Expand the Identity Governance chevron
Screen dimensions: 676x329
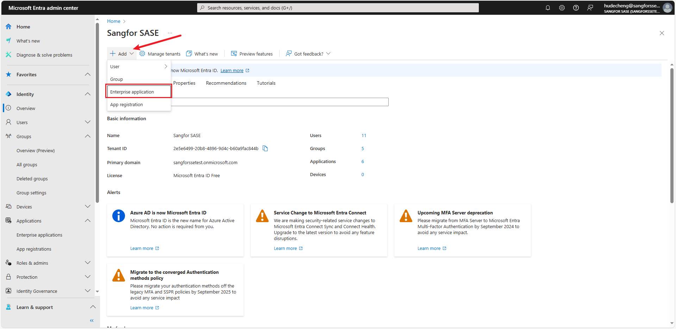(x=88, y=291)
